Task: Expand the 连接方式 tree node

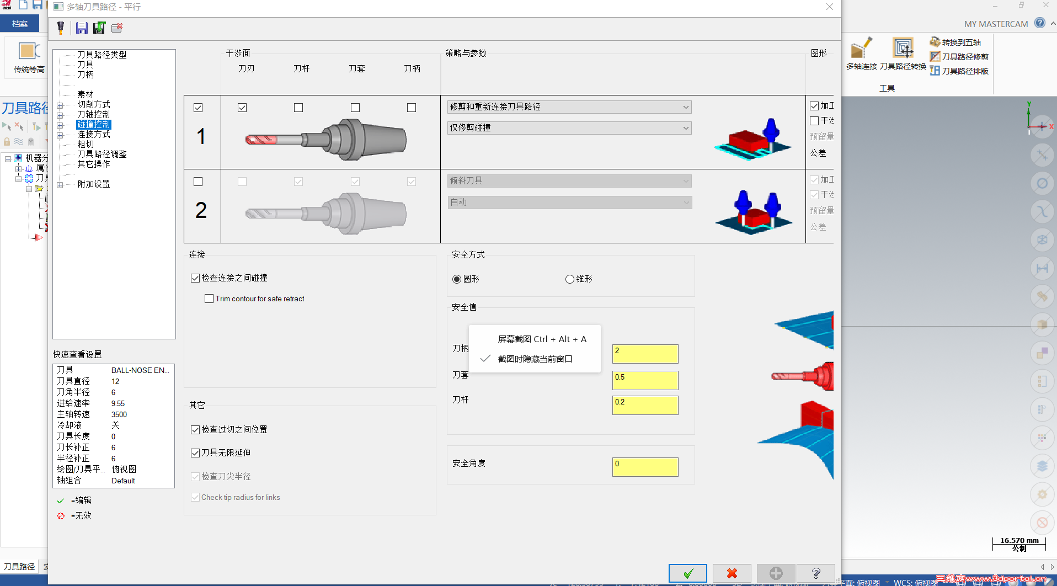Action: click(60, 135)
